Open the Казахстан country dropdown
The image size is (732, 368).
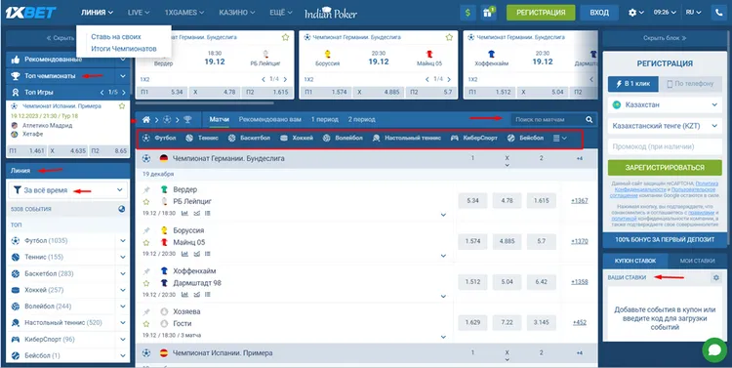click(x=665, y=105)
